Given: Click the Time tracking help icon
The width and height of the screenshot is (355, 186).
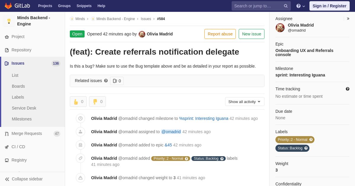Looking at the screenshot, I should (348, 89).
